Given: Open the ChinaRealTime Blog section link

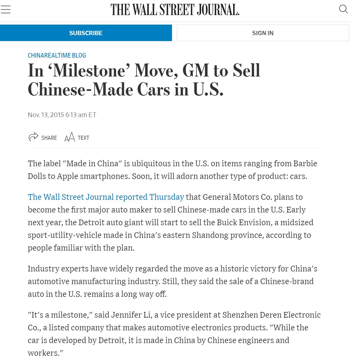Looking at the screenshot, I should [x=57, y=55].
